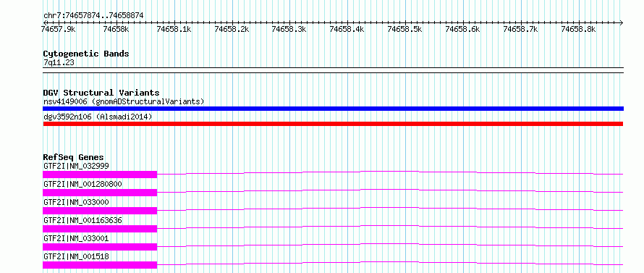644x273 pixels.
Task: Click the chr7:74657874..74658874 coordinates label
Action: (93, 15)
